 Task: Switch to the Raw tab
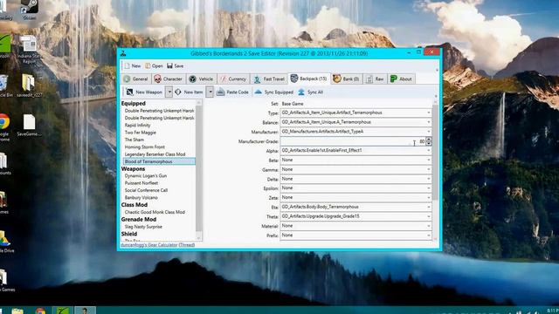click(375, 79)
